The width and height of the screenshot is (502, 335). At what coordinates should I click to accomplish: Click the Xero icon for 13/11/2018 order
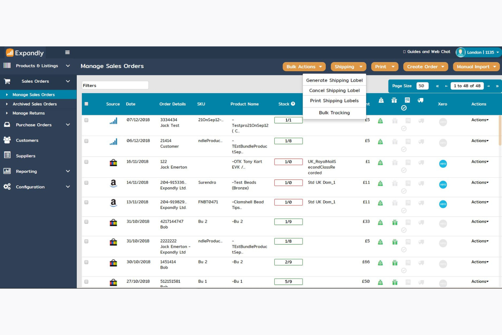pos(443,204)
